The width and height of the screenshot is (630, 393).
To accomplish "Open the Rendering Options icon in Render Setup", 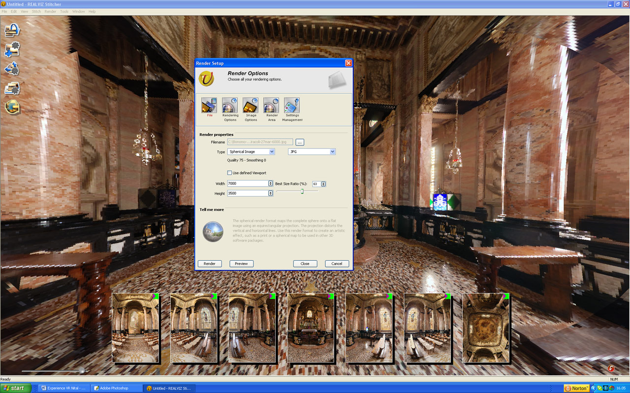I will [230, 106].
